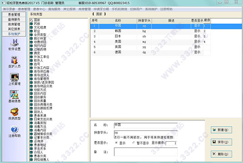
Task: Open the 患者中心 menu
Action: tap(39, 9)
